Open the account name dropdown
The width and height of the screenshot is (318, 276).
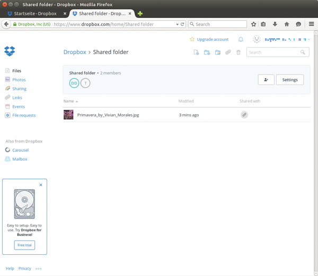[x=287, y=40]
